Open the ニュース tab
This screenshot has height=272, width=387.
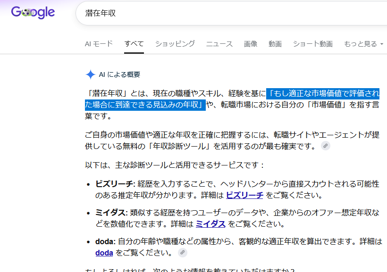(219, 44)
